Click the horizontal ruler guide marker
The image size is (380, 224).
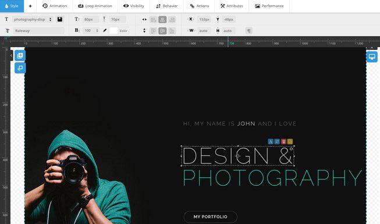[228, 42]
